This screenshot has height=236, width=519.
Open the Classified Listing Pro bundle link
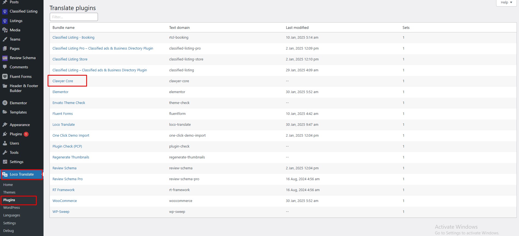coord(103,48)
